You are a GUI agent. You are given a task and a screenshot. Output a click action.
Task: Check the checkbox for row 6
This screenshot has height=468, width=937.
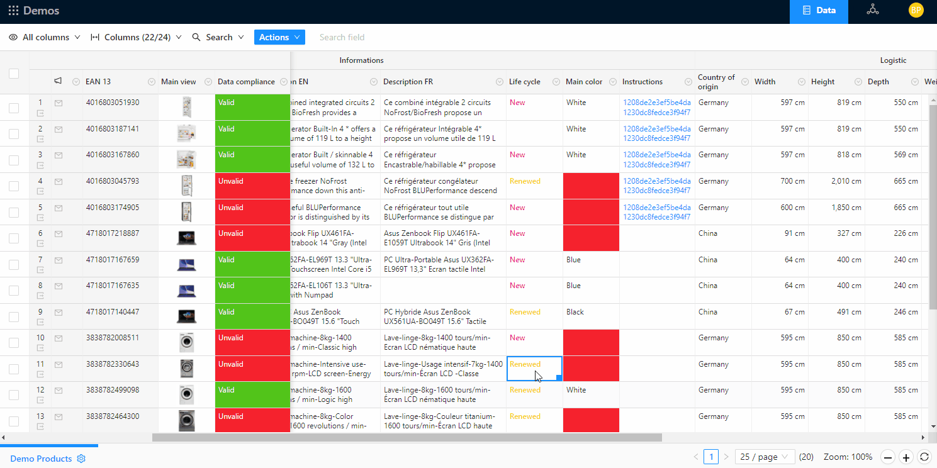[x=14, y=238]
